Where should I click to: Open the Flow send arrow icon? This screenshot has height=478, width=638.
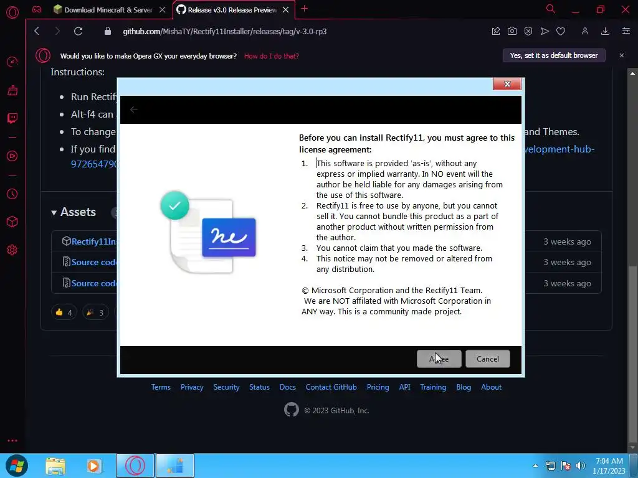545,31
